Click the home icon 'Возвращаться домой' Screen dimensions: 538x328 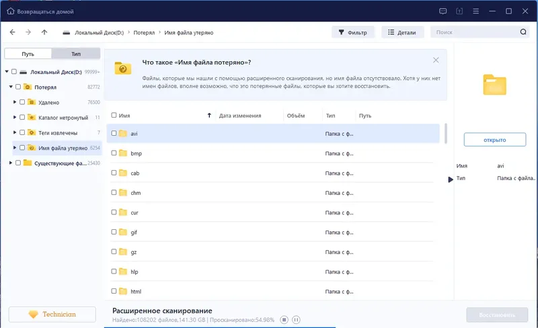11,11
